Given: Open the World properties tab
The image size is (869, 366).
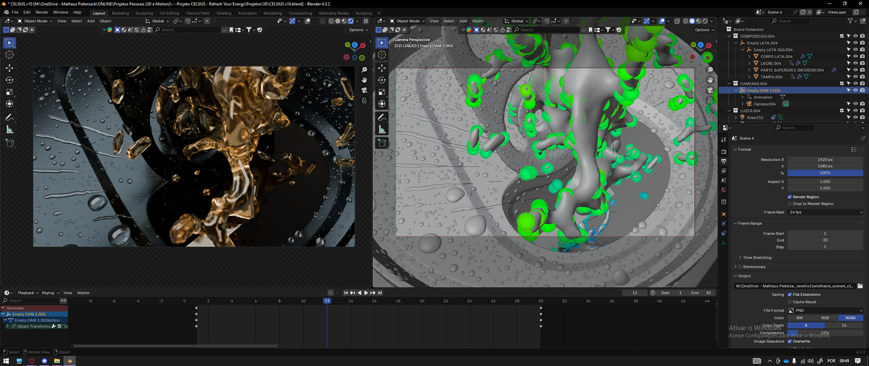Looking at the screenshot, I should (724, 190).
